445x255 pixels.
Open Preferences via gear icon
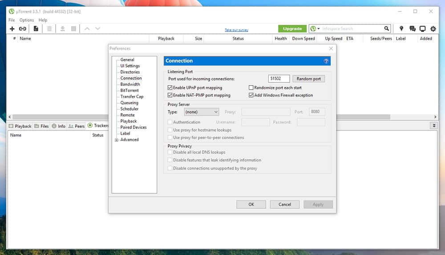433,28
